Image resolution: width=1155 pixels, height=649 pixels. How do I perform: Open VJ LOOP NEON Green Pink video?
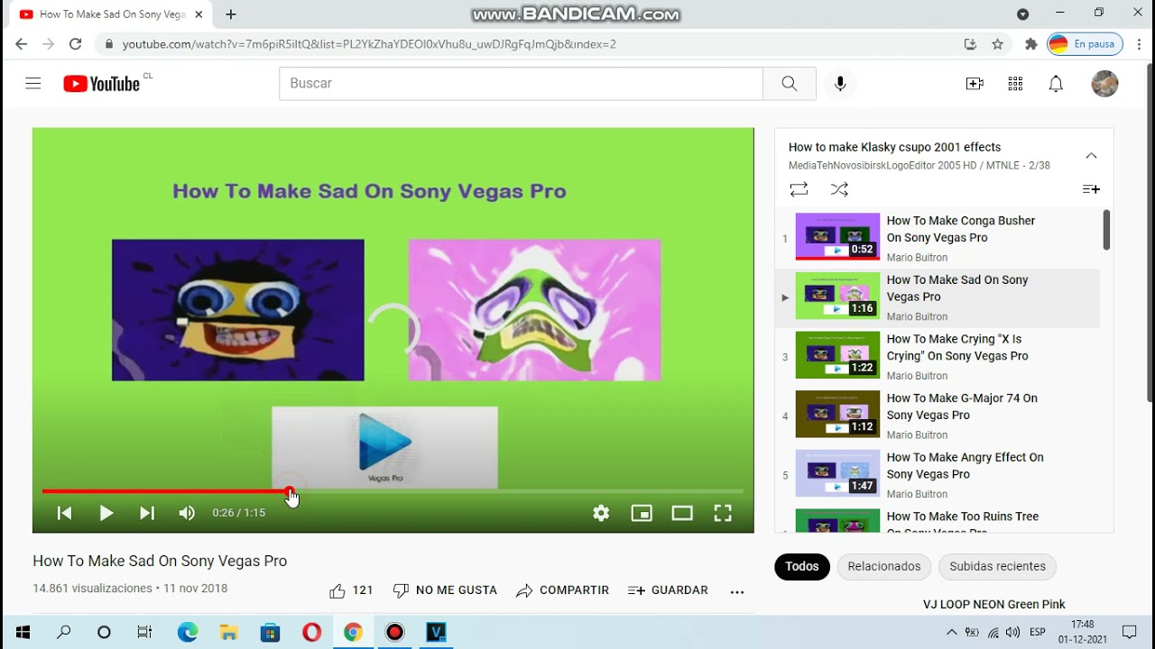993,604
